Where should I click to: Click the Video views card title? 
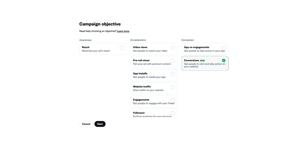[140, 47]
